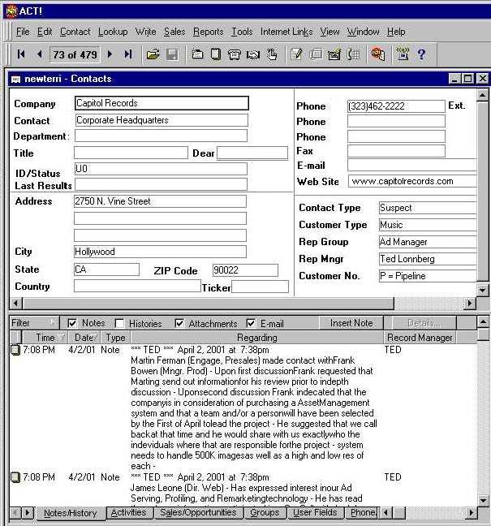Click the note icon of first 7:08 PM entry
The width and height of the screenshot is (491, 526).
pyautogui.click(x=15, y=350)
